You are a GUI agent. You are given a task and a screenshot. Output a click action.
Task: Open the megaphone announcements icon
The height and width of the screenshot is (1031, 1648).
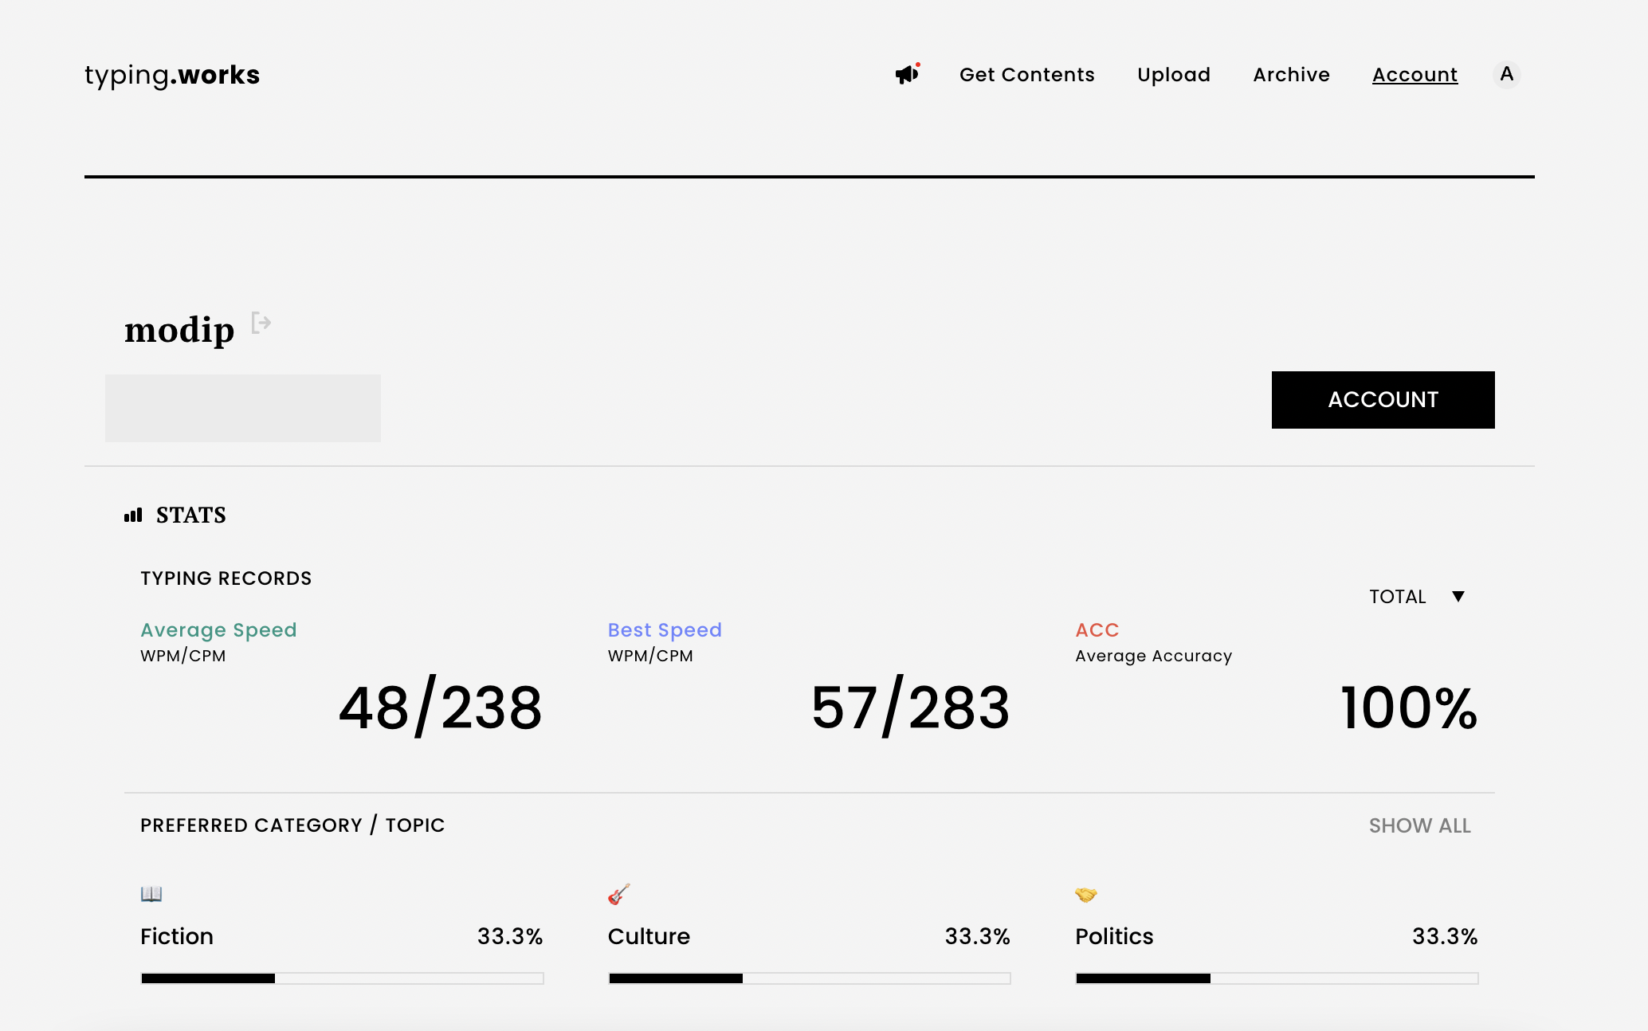click(x=907, y=74)
